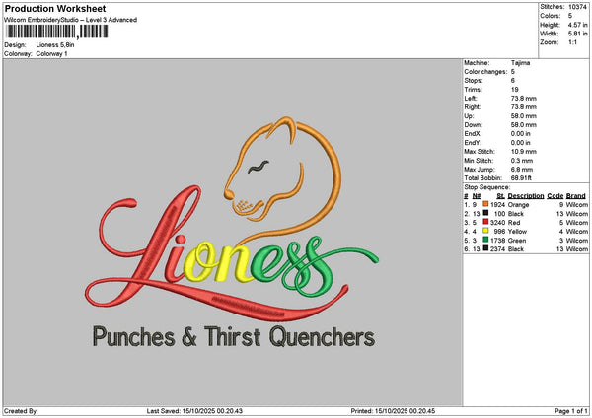This screenshot has width=592, height=418.
Task: Select the yellow swatch beside code 996
Action: point(485,231)
